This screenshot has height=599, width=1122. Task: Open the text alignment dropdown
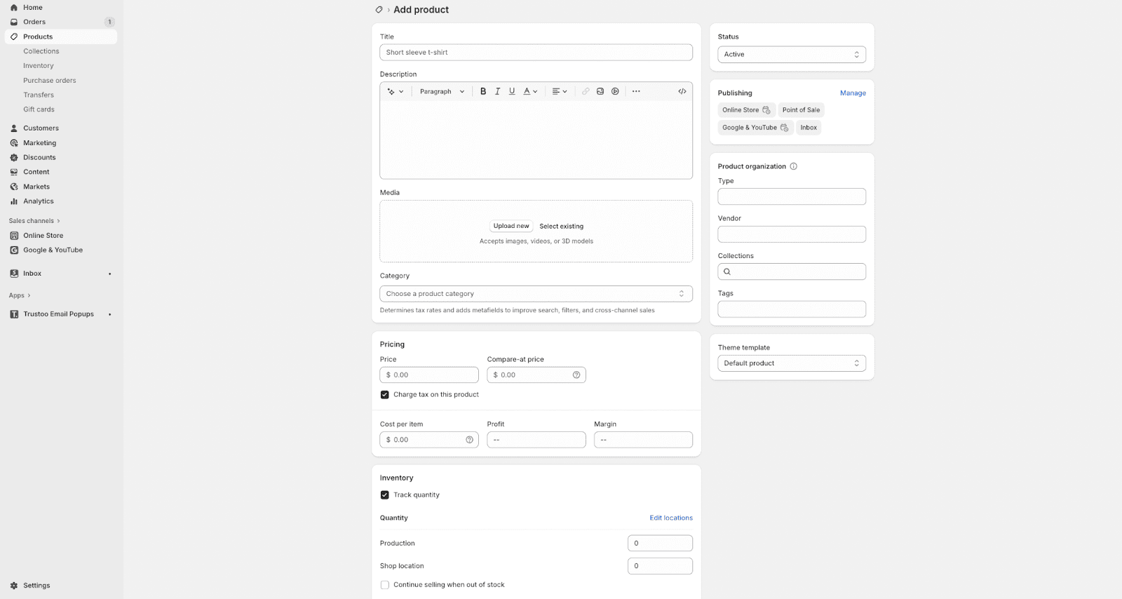(560, 91)
